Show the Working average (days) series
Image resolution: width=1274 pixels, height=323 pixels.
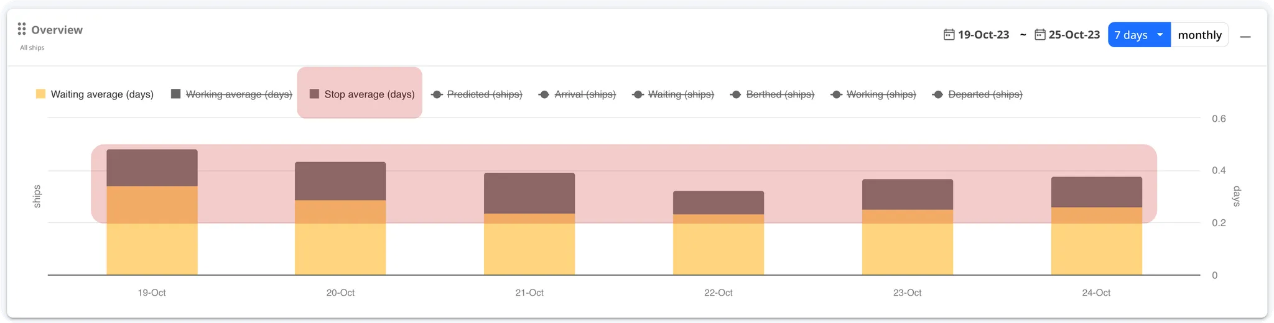pyautogui.click(x=238, y=94)
